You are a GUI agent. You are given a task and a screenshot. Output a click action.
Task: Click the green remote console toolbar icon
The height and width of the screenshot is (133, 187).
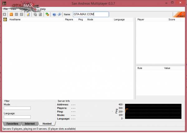pos(47,14)
